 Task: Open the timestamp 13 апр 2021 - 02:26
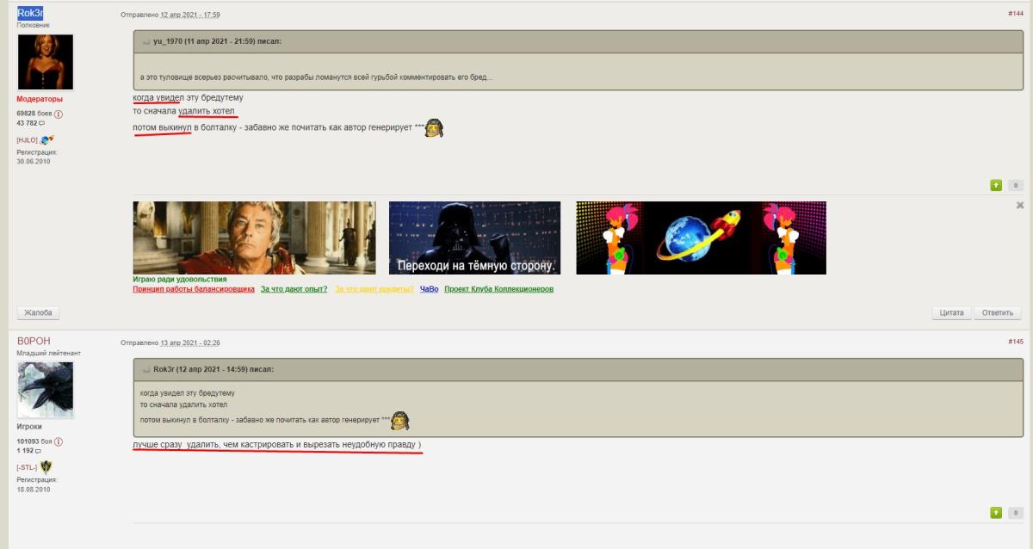(190, 342)
